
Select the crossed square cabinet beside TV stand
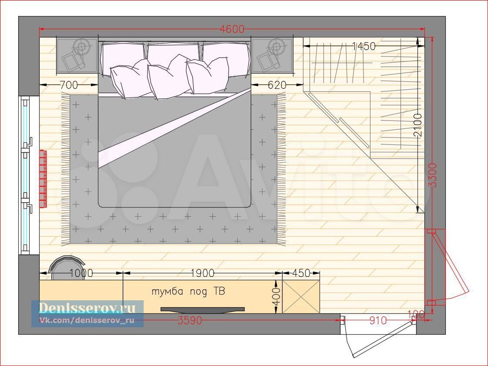click(301, 297)
